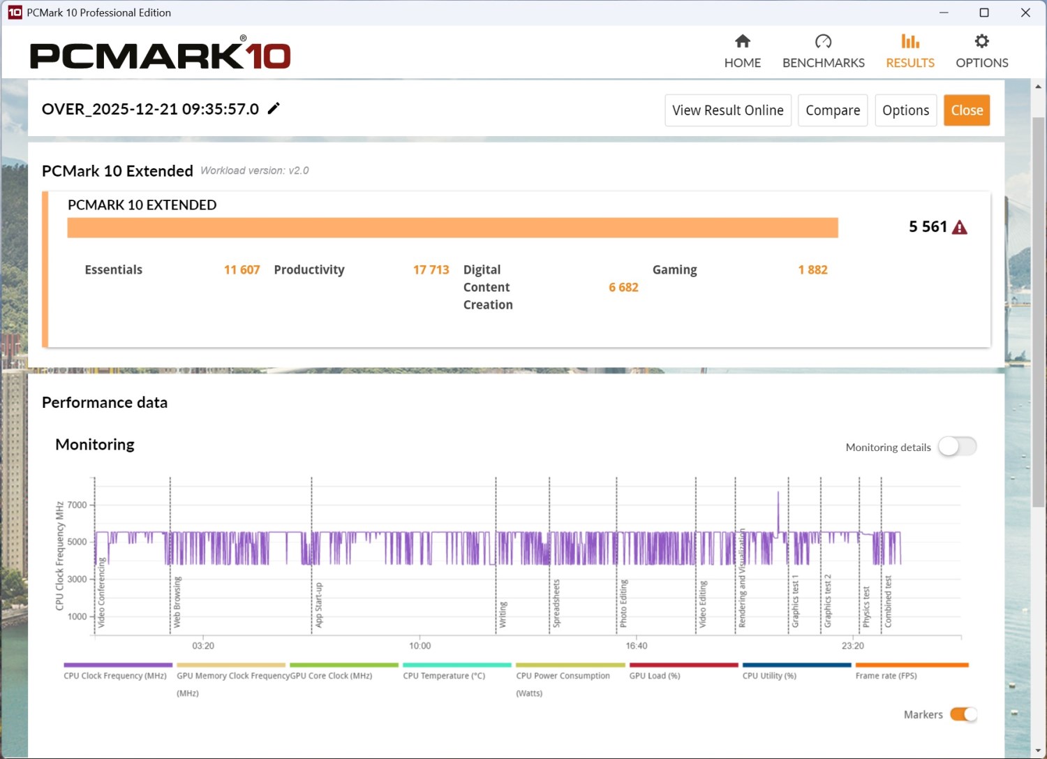This screenshot has height=759, width=1047.
Task: Open the Benchmarks gauge icon
Action: (x=823, y=42)
